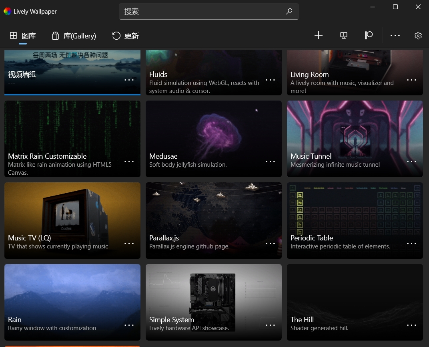Click 'Soft body jellyfish simulation.' description
Screen dimensions: 429x347
click(x=188, y=165)
